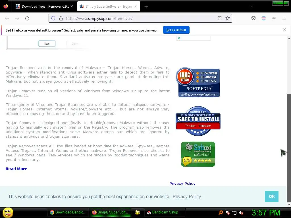
Task: Open the Firefox account avatar menu
Action: coord(264,18)
